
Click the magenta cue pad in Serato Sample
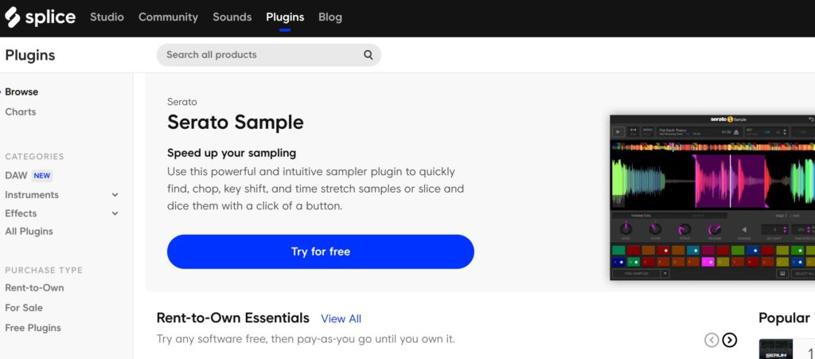click(708, 262)
